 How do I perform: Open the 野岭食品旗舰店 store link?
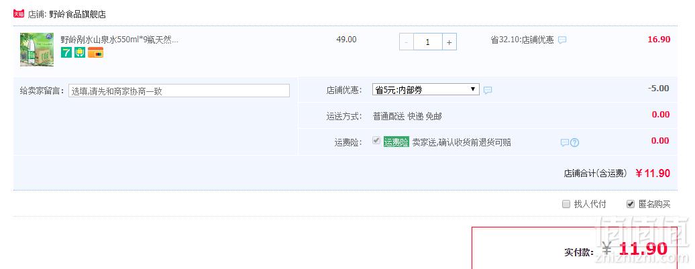point(77,14)
